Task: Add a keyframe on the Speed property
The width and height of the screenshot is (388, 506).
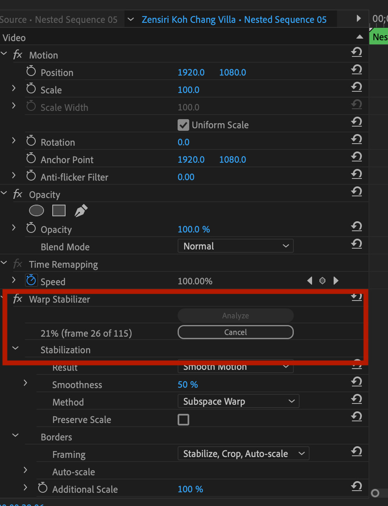Action: point(322,281)
